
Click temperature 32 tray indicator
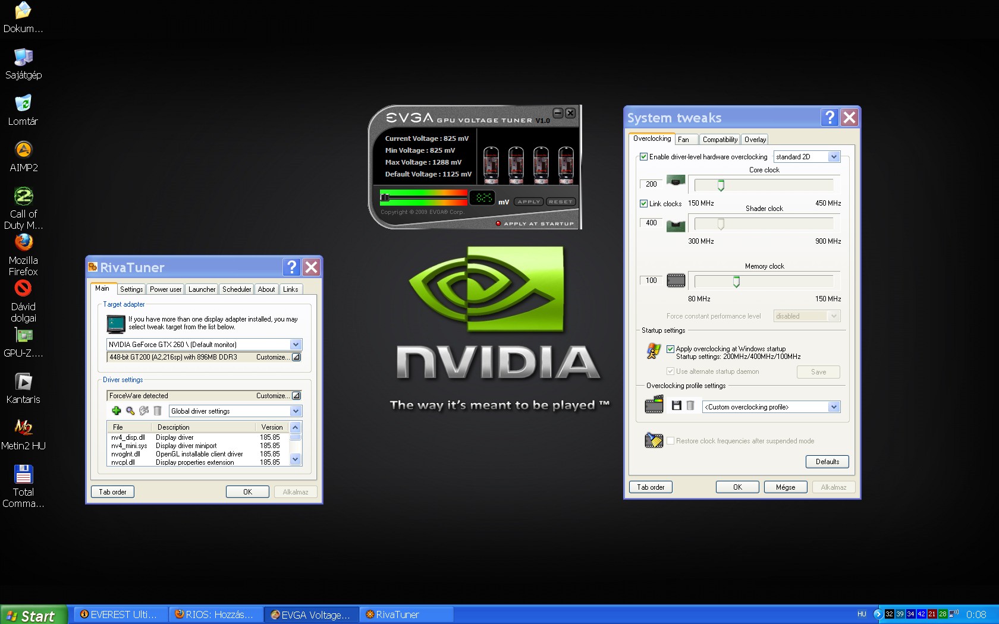click(x=889, y=614)
